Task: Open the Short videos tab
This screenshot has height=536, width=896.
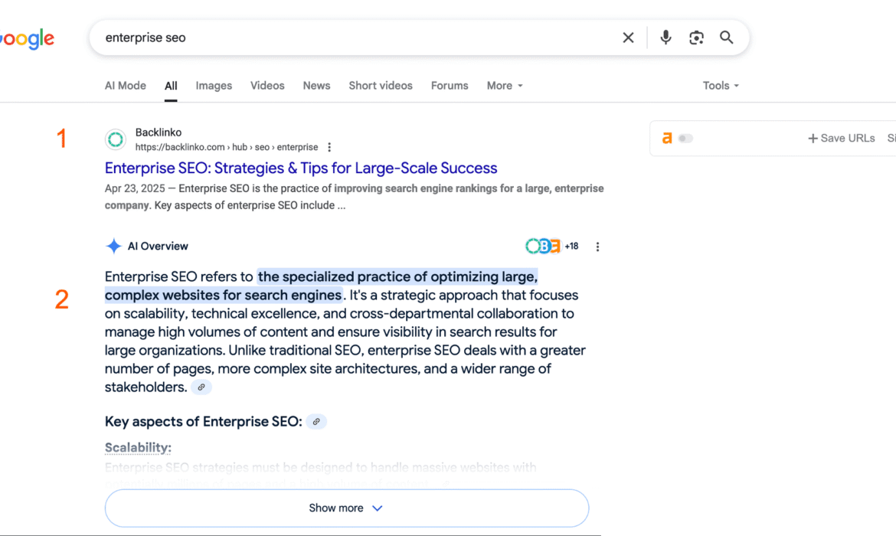Action: [381, 86]
